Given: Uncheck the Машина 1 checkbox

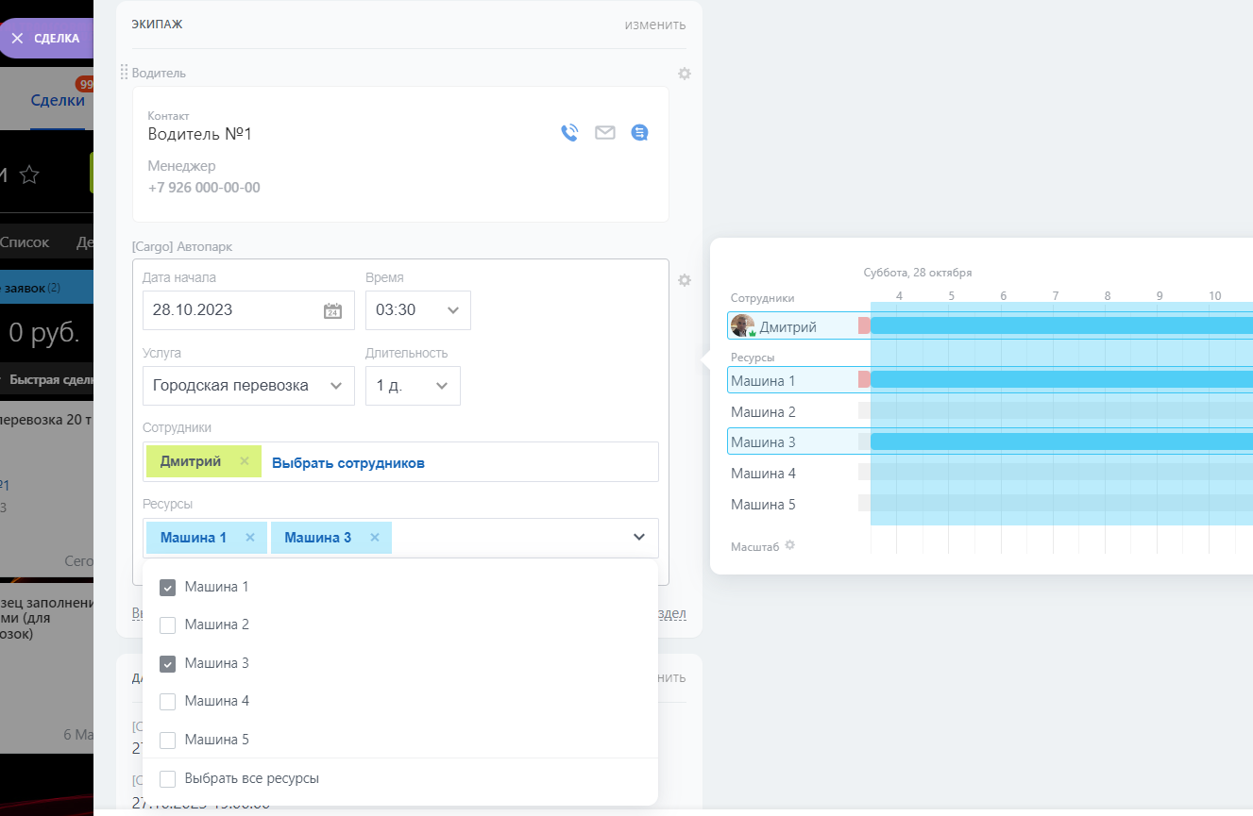Looking at the screenshot, I should 168,588.
